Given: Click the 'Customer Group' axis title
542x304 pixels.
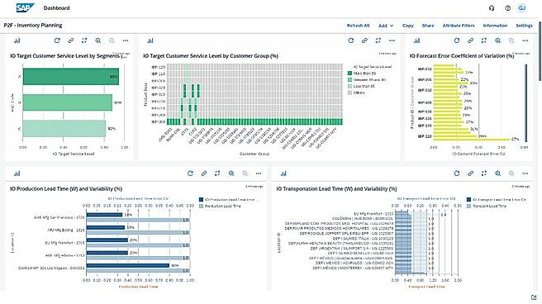Looking at the screenshot, I should tap(254, 154).
